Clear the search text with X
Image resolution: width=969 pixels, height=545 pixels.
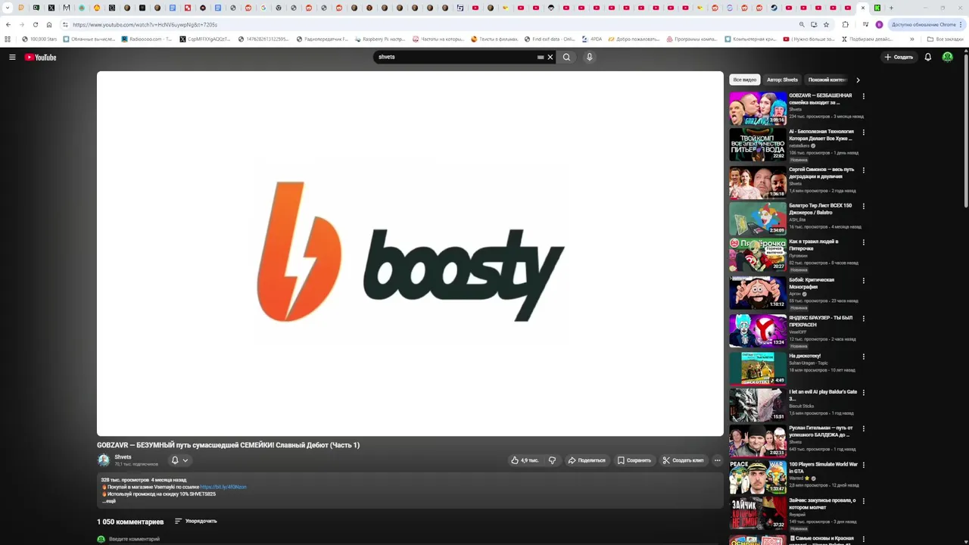[550, 57]
